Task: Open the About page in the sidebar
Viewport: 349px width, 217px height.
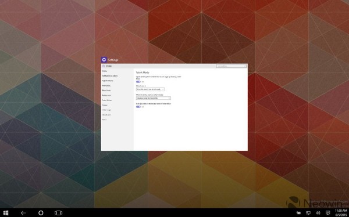Action: tap(104, 120)
